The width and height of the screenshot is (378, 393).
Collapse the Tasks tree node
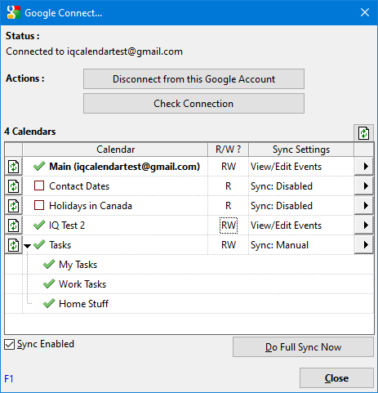point(27,246)
